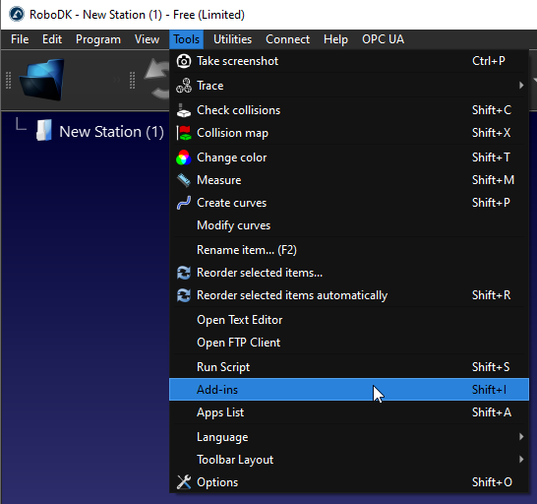Expand the Language submenu arrow
Image resolution: width=537 pixels, height=504 pixels.
coord(521,436)
